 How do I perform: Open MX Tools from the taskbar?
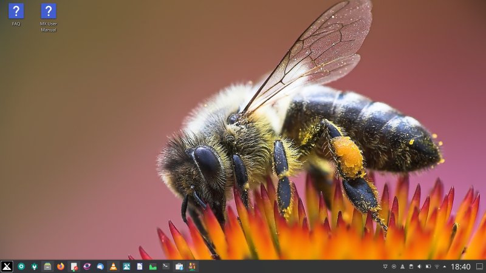(126, 266)
